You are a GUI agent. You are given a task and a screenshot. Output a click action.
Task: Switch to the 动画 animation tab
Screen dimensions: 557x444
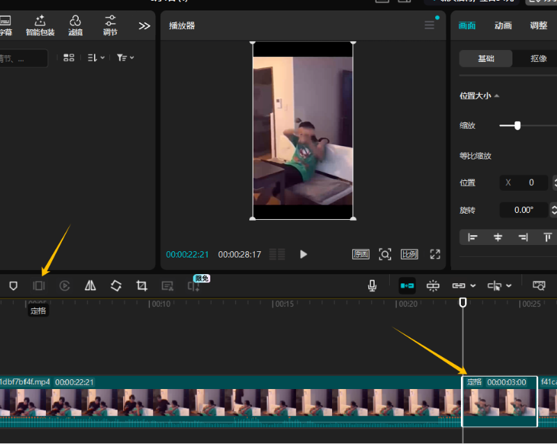(x=503, y=26)
